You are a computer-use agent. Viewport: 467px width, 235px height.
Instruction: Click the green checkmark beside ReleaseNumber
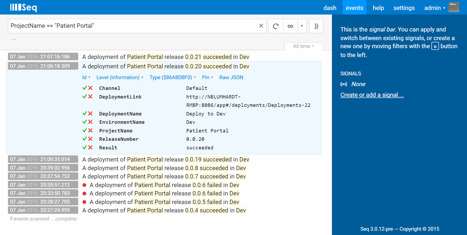point(85,139)
